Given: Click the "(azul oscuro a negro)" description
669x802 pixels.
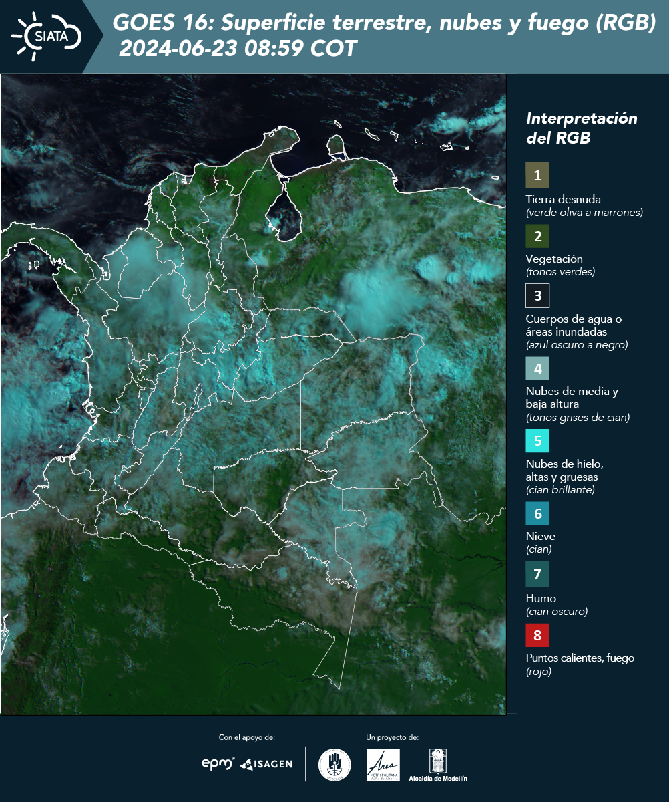Looking at the screenshot, I should (577, 345).
